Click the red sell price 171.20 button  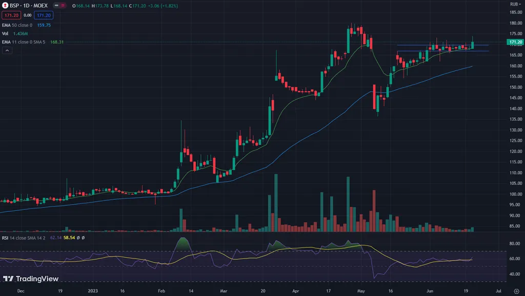pyautogui.click(x=10, y=15)
